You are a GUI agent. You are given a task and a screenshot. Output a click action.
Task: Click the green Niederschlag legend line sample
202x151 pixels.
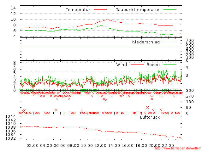tap(170, 42)
